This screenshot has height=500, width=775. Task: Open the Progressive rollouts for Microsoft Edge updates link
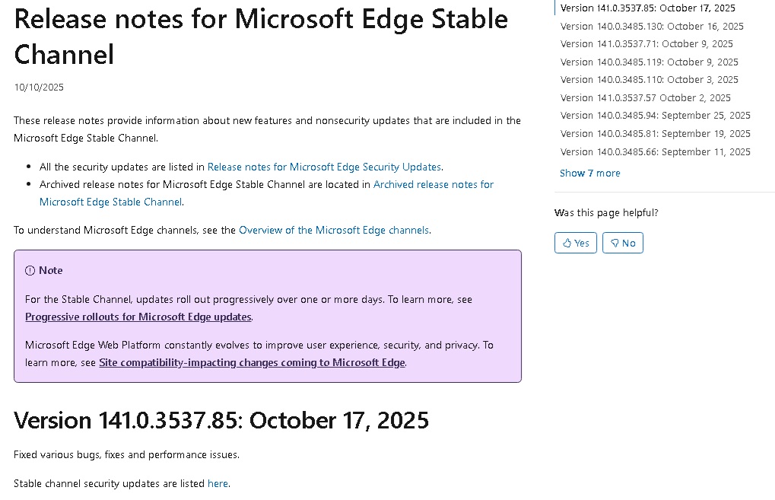[138, 317]
